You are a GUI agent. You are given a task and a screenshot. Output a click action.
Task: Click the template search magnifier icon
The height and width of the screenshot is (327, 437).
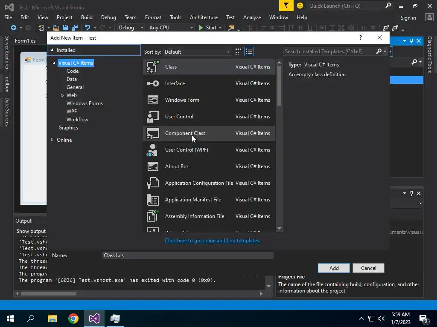coord(379,51)
